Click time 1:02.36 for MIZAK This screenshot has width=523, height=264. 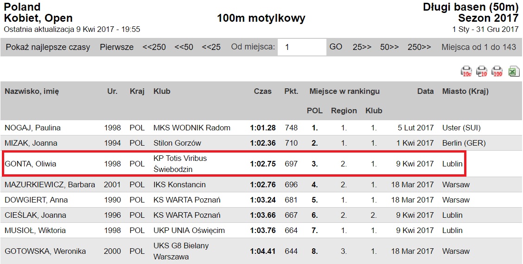click(x=263, y=143)
